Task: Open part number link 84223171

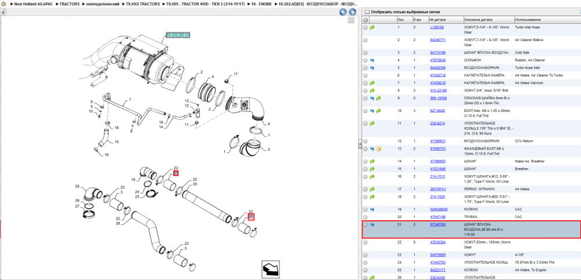Action: pyautogui.click(x=437, y=270)
